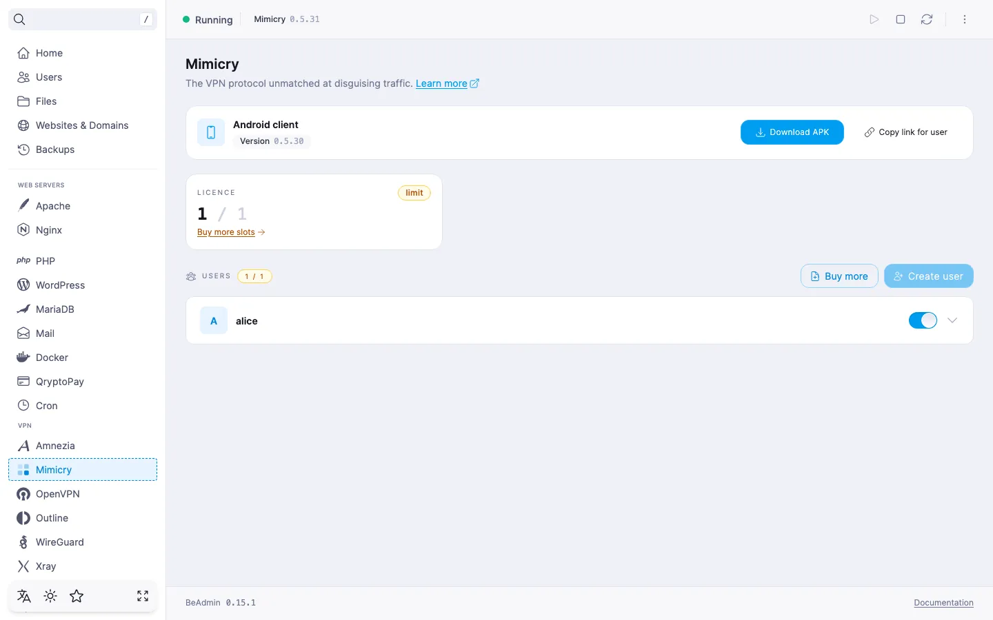Click the PHP logo icon
Viewport: 993px width, 620px height.
pos(23,261)
